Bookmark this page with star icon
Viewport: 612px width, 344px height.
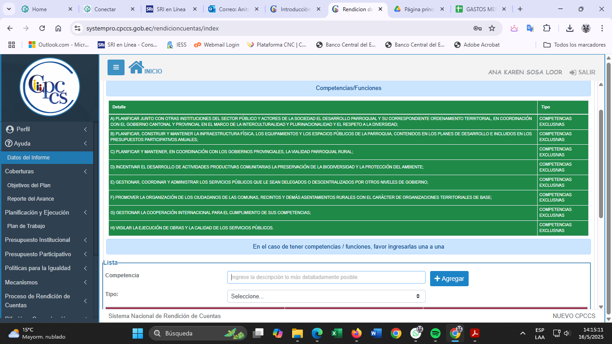click(x=492, y=28)
